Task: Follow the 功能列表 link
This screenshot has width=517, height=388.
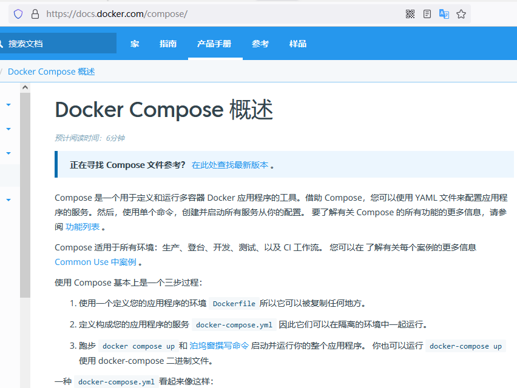Action: [83, 227]
